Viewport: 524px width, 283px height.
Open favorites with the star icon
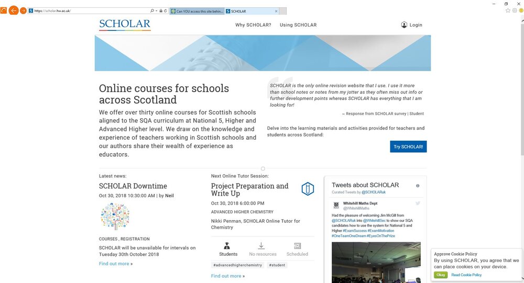tap(508, 10)
